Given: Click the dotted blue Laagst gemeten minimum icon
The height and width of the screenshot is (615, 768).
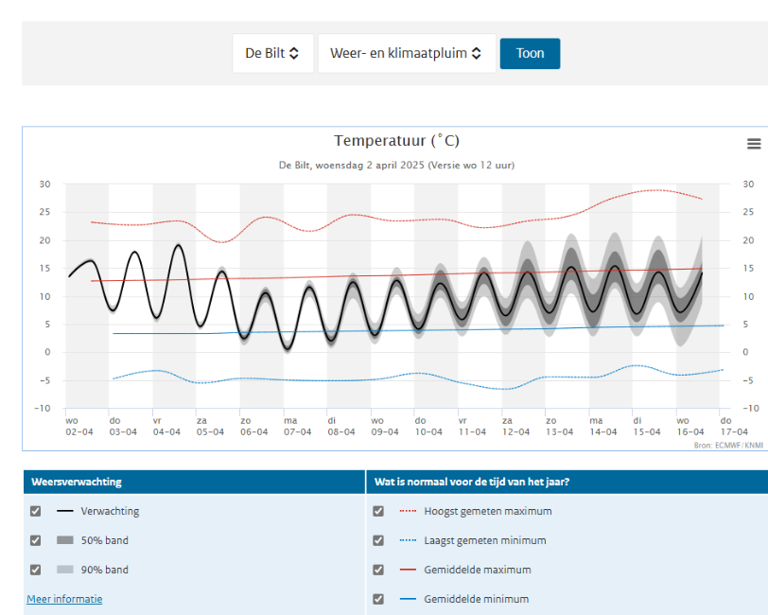Looking at the screenshot, I should pyautogui.click(x=408, y=540).
